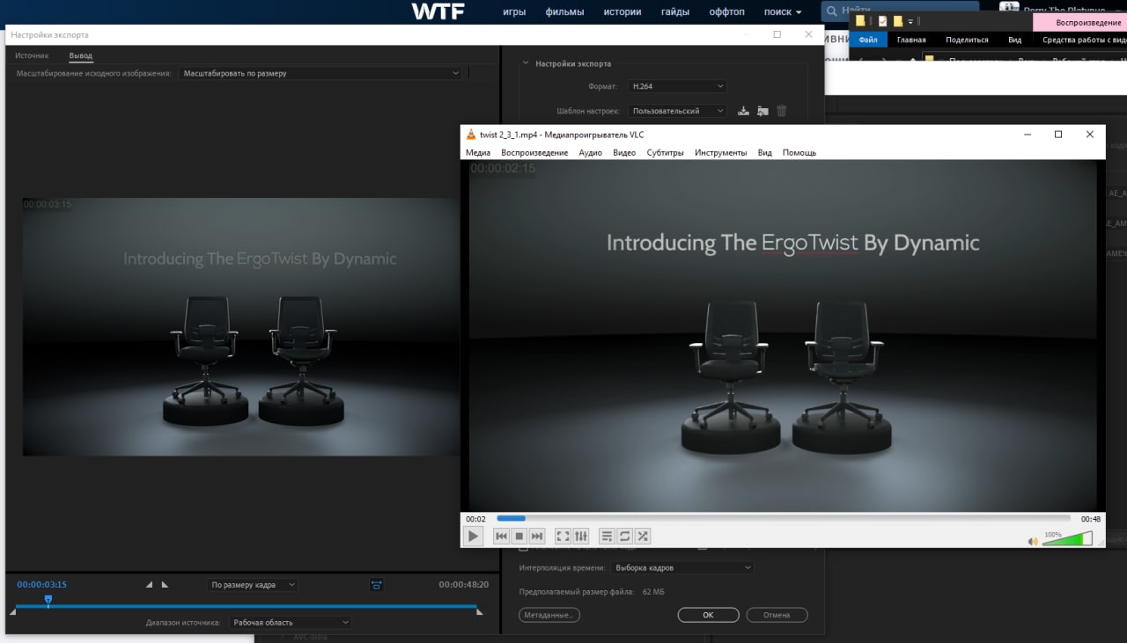Open VLC Вид menu
The height and width of the screenshot is (643, 1127).
click(x=764, y=152)
